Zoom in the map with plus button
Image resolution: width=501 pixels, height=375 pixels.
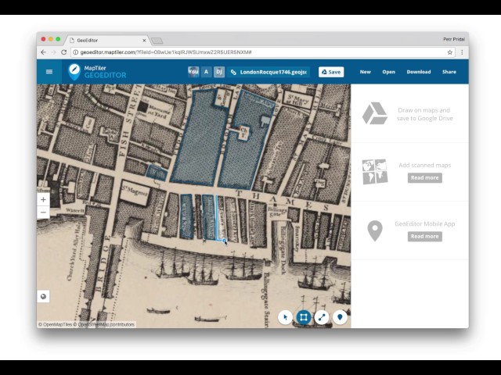(44, 200)
